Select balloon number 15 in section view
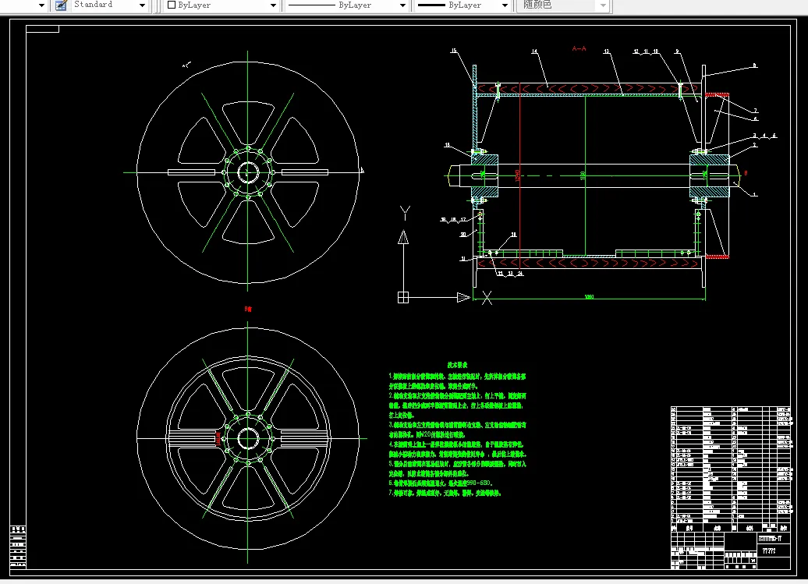 tap(453, 51)
